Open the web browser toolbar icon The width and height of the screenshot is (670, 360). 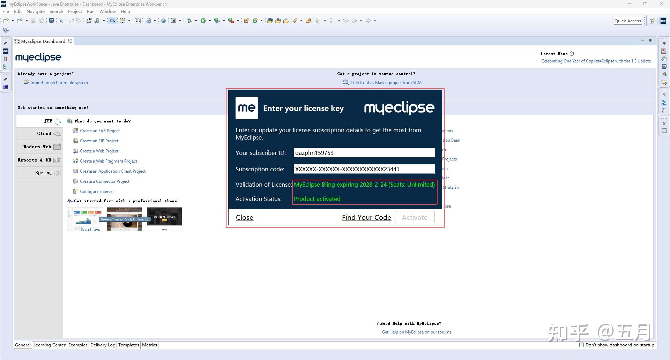[164, 21]
